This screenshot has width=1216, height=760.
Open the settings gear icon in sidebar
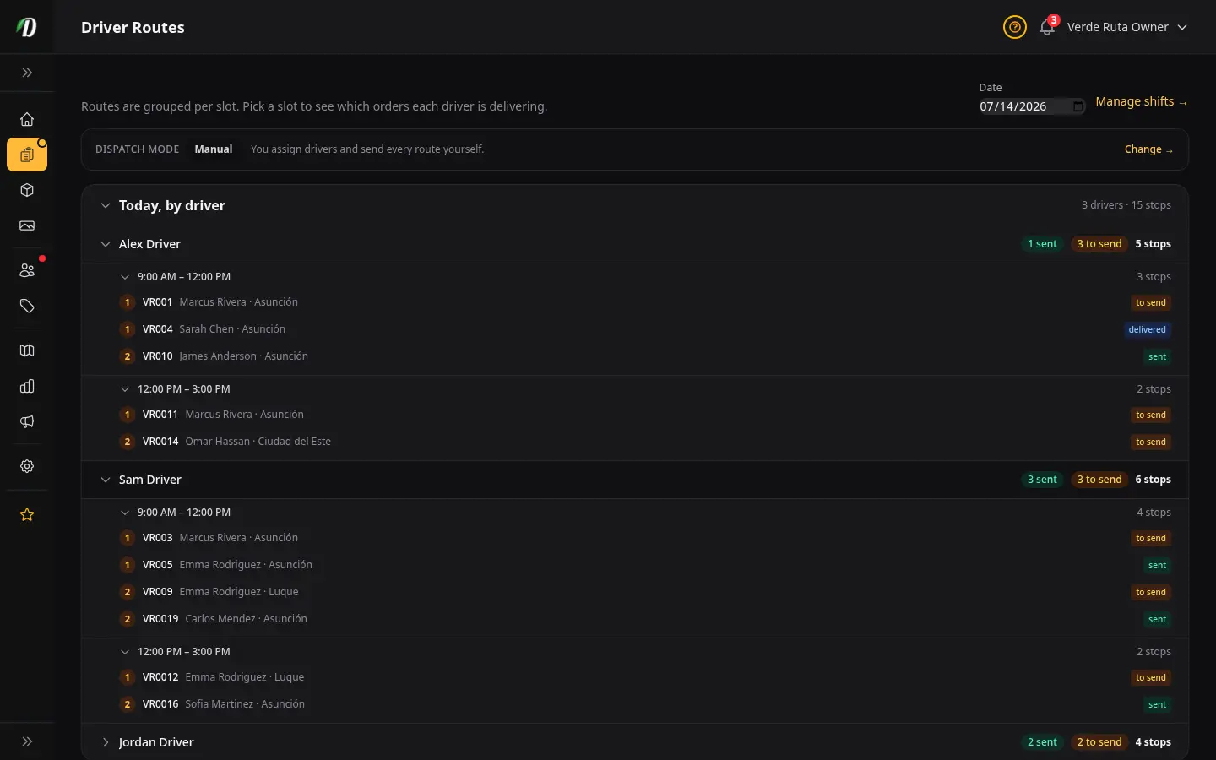27,466
